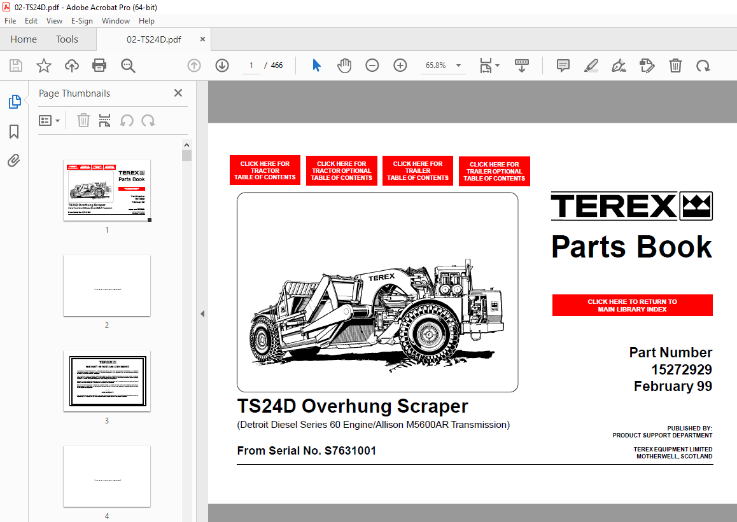This screenshot has width=737, height=522.
Task: Click the Edit PDF tag icon
Action: (x=647, y=65)
